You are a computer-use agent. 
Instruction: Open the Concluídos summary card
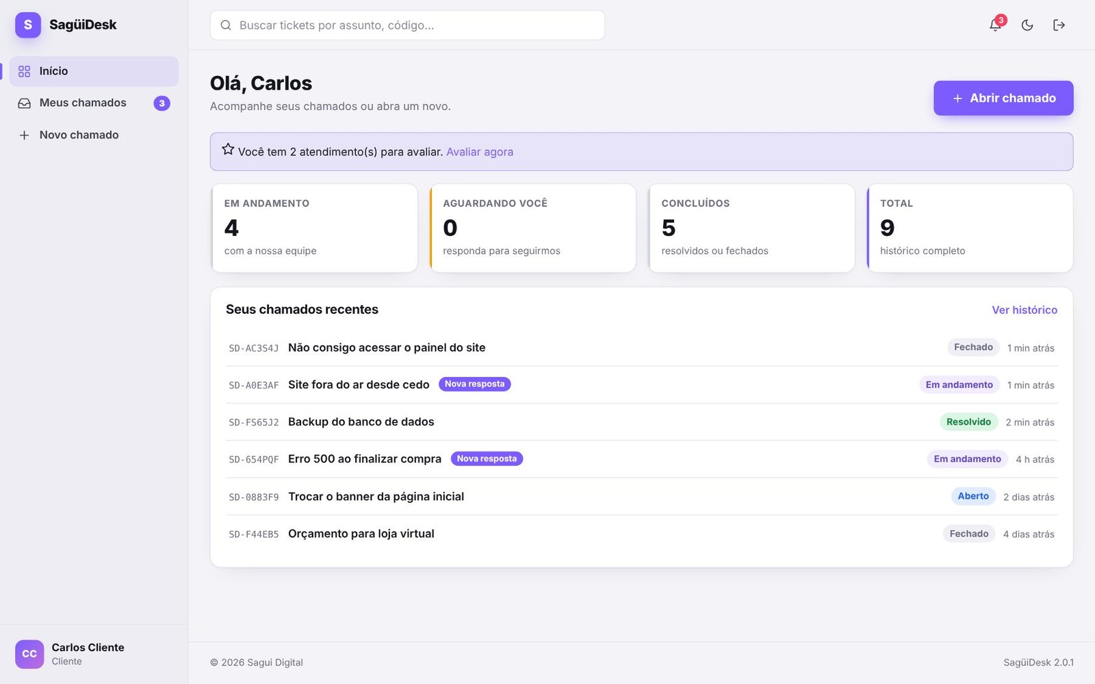(x=751, y=228)
